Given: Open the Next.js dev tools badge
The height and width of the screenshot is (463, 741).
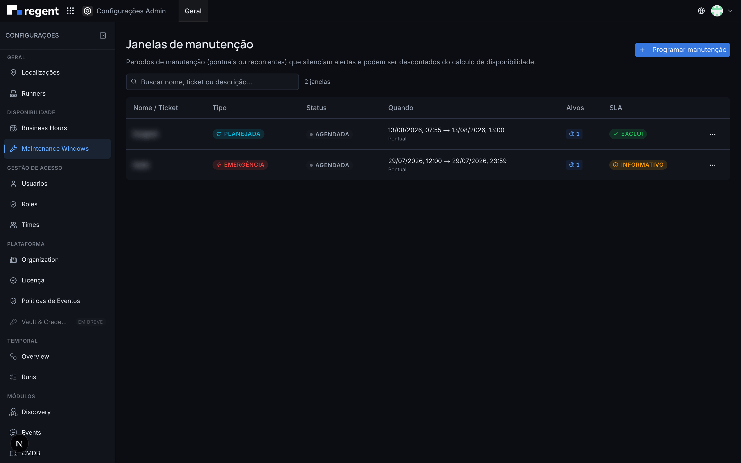Looking at the screenshot, I should coord(19,443).
